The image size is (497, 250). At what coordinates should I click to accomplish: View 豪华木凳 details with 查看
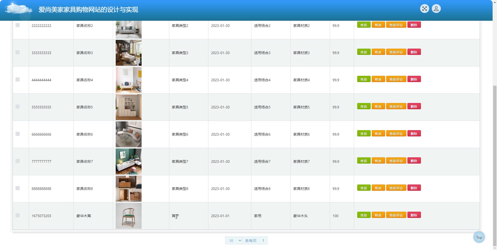coord(364,215)
